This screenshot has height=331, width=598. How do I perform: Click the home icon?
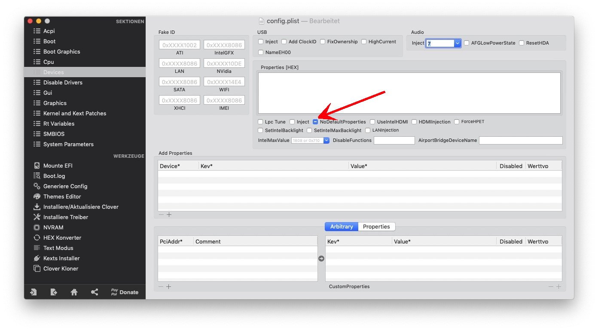[x=74, y=292]
